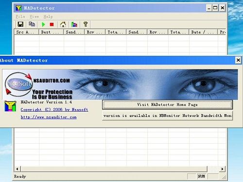Stop detection with red square button
The height and width of the screenshot is (182, 243).
(52, 24)
